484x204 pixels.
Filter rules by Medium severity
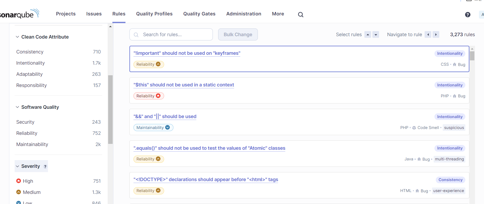click(32, 192)
